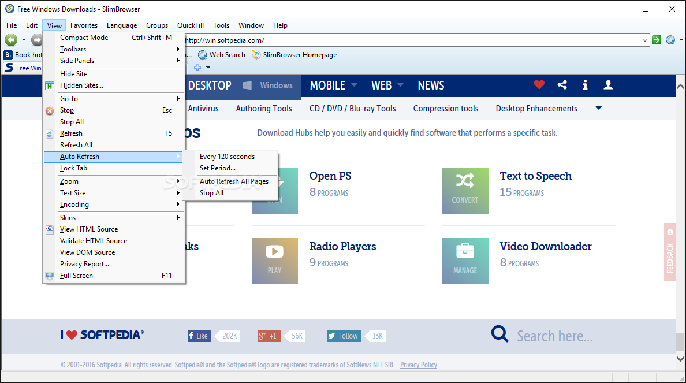Click the Search here field
Screen dimensions: 686x383
pos(555,336)
